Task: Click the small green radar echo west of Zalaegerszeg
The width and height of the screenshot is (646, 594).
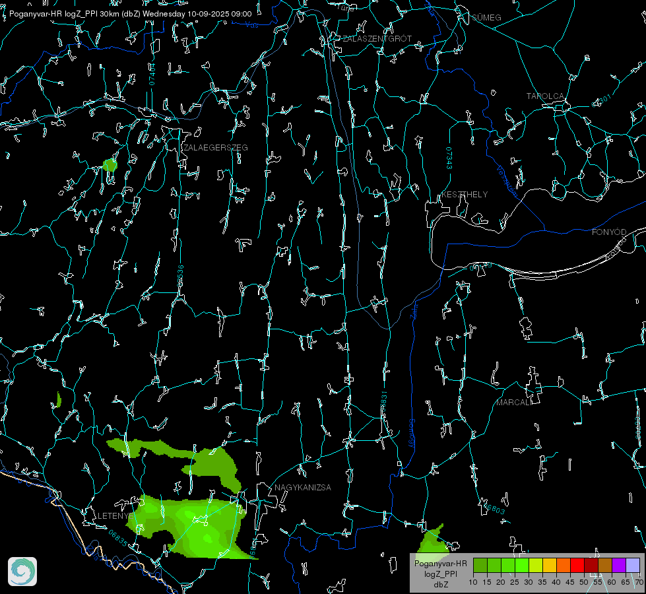Action: point(110,165)
